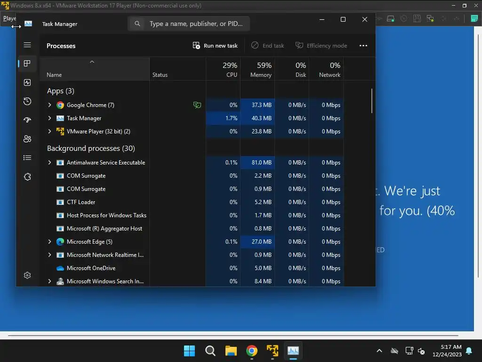Viewport: 482px width, 362px height.
Task: Sort processes by Network column
Action: [326, 69]
